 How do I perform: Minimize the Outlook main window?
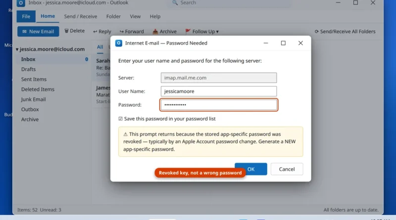(x=338, y=3)
